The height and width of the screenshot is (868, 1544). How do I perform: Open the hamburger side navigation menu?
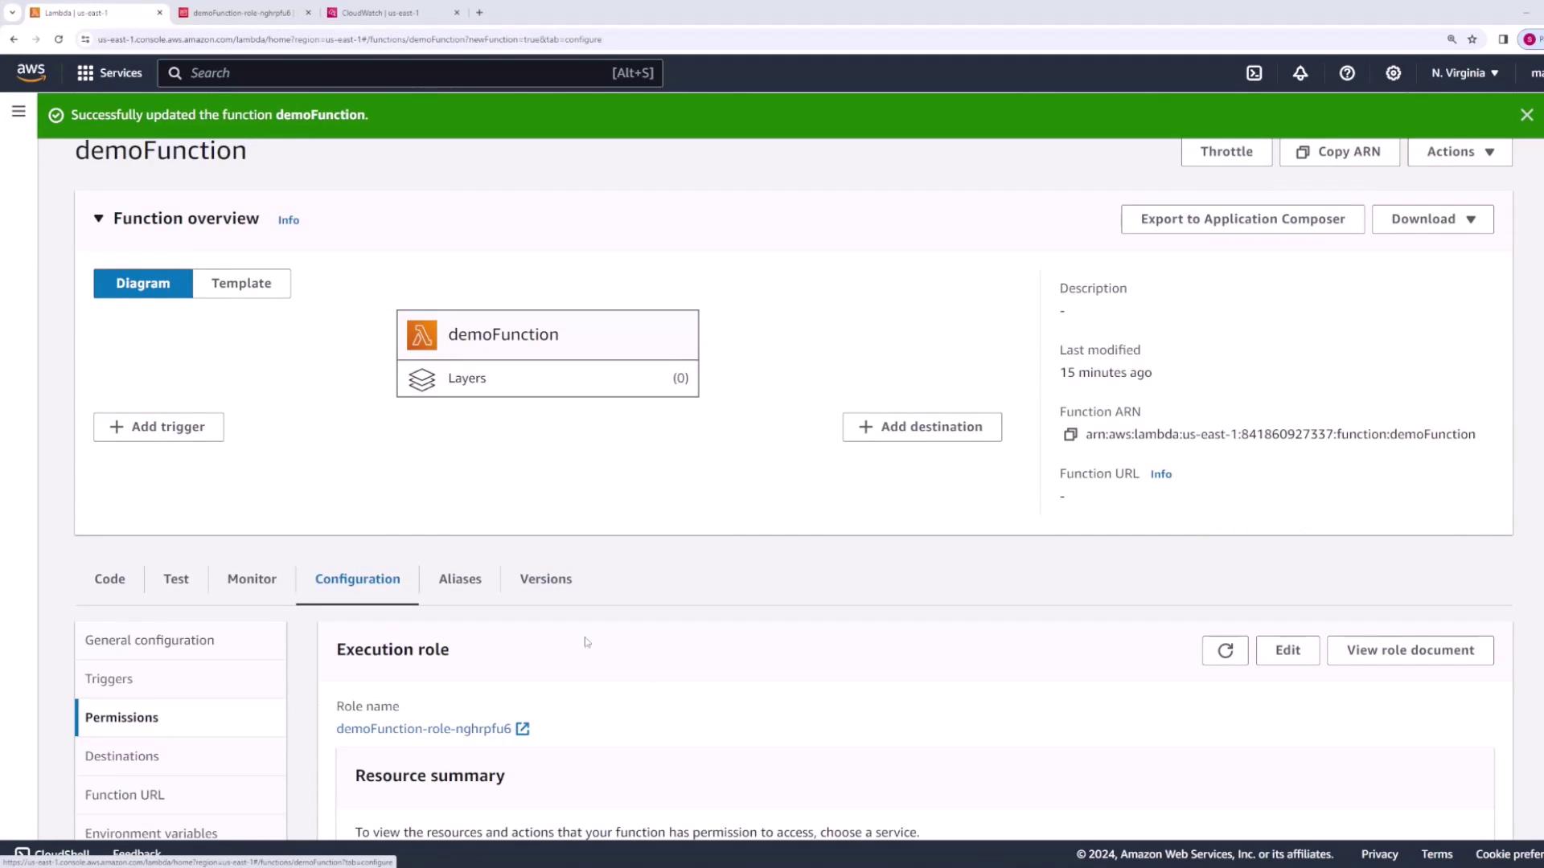(18, 112)
